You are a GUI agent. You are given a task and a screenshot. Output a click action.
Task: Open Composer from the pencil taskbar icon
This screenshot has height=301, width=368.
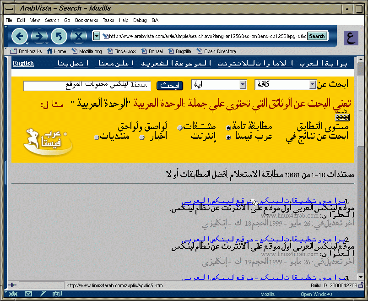pos(43,294)
